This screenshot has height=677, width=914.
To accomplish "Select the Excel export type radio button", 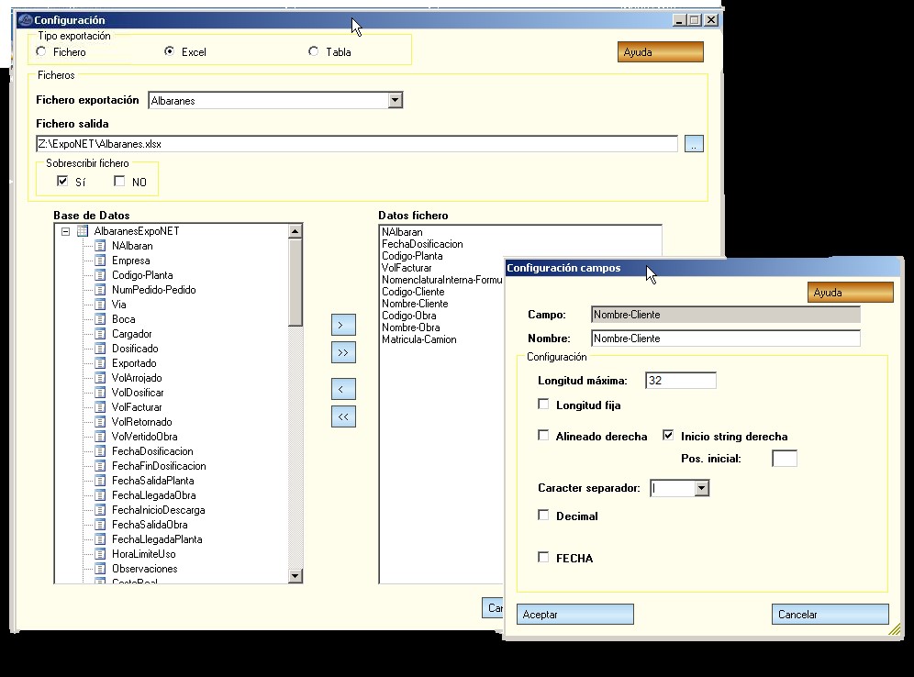I will coord(169,52).
